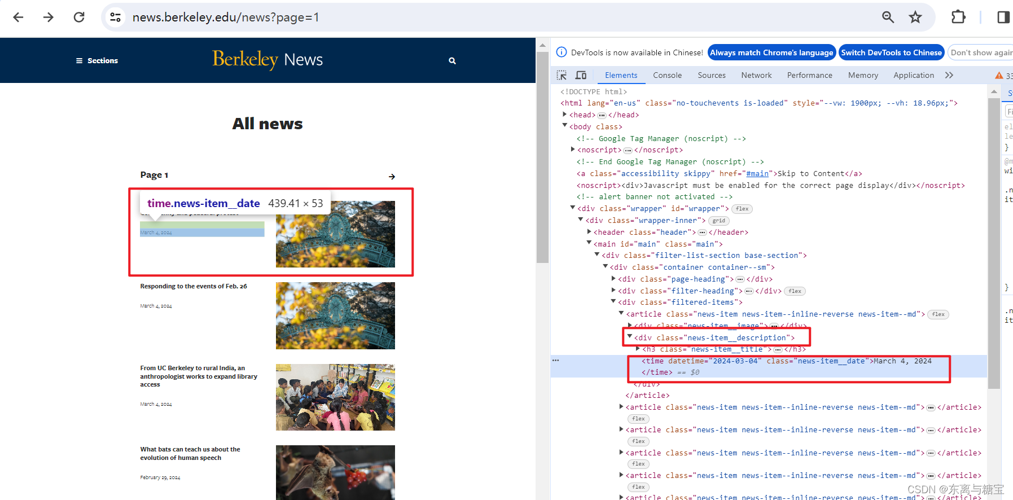The width and height of the screenshot is (1013, 500).
Task: Expand the head element node
Action: pos(564,115)
